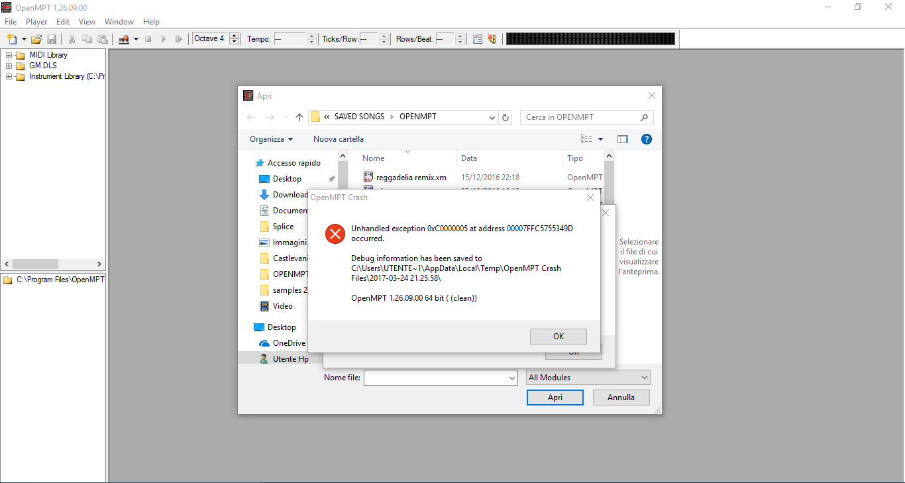Image resolution: width=905 pixels, height=483 pixels.
Task: Click the Copy toolbar icon
Action: click(x=87, y=39)
